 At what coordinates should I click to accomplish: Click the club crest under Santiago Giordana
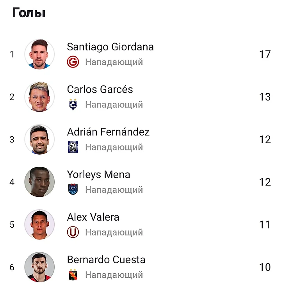tap(73, 62)
